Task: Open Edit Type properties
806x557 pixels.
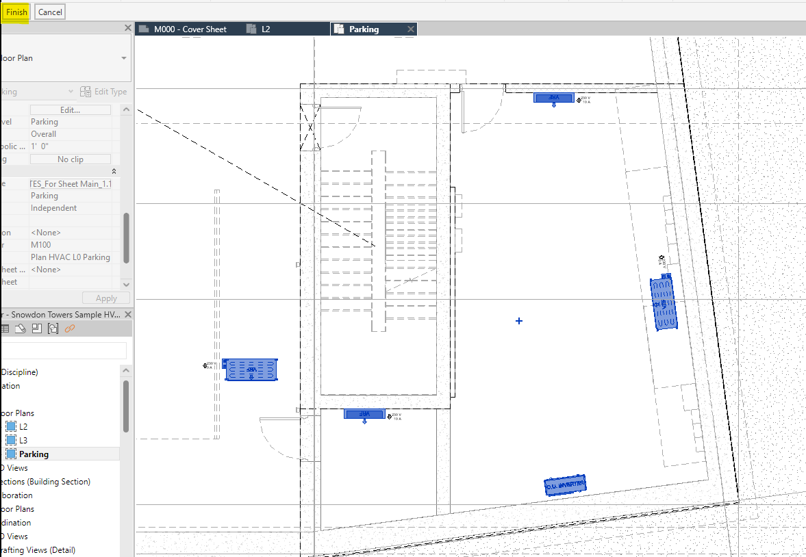Action: coord(103,92)
